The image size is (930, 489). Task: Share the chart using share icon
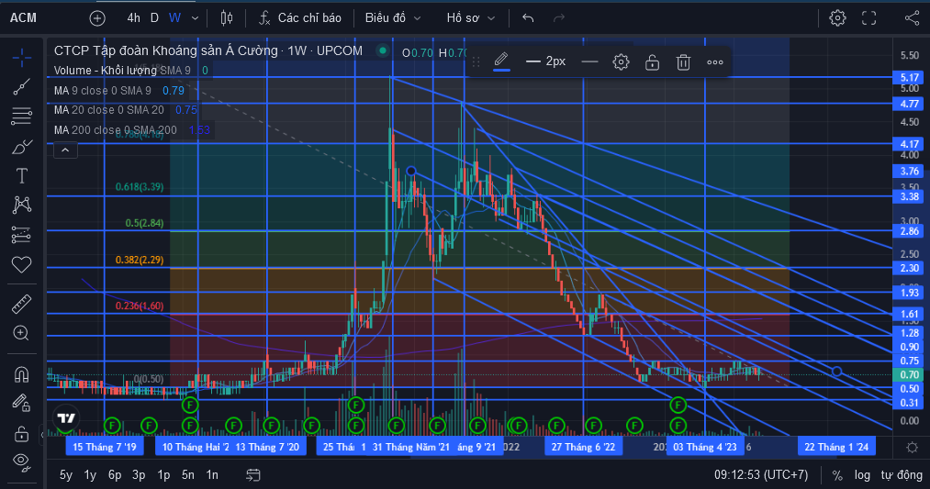[x=913, y=18]
